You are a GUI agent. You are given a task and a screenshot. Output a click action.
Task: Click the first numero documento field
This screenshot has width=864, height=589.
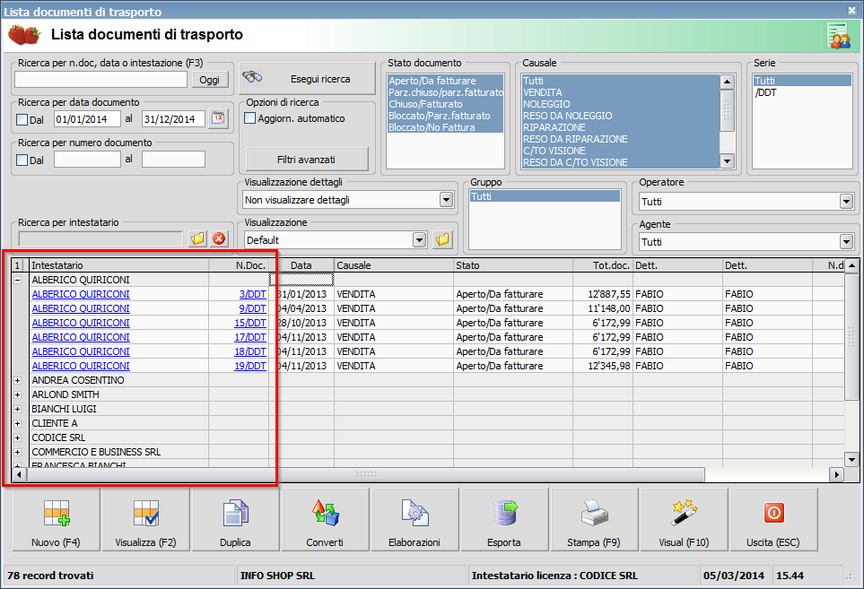(87, 160)
